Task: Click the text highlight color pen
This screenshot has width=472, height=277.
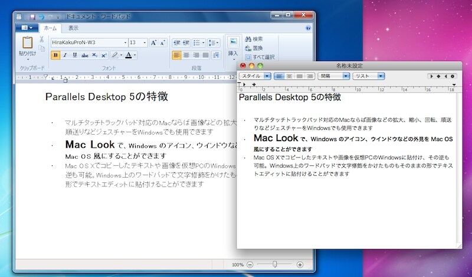Action: pos(114,55)
